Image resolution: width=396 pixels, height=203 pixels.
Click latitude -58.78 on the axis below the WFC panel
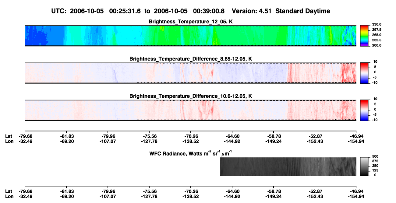(x=273, y=191)
